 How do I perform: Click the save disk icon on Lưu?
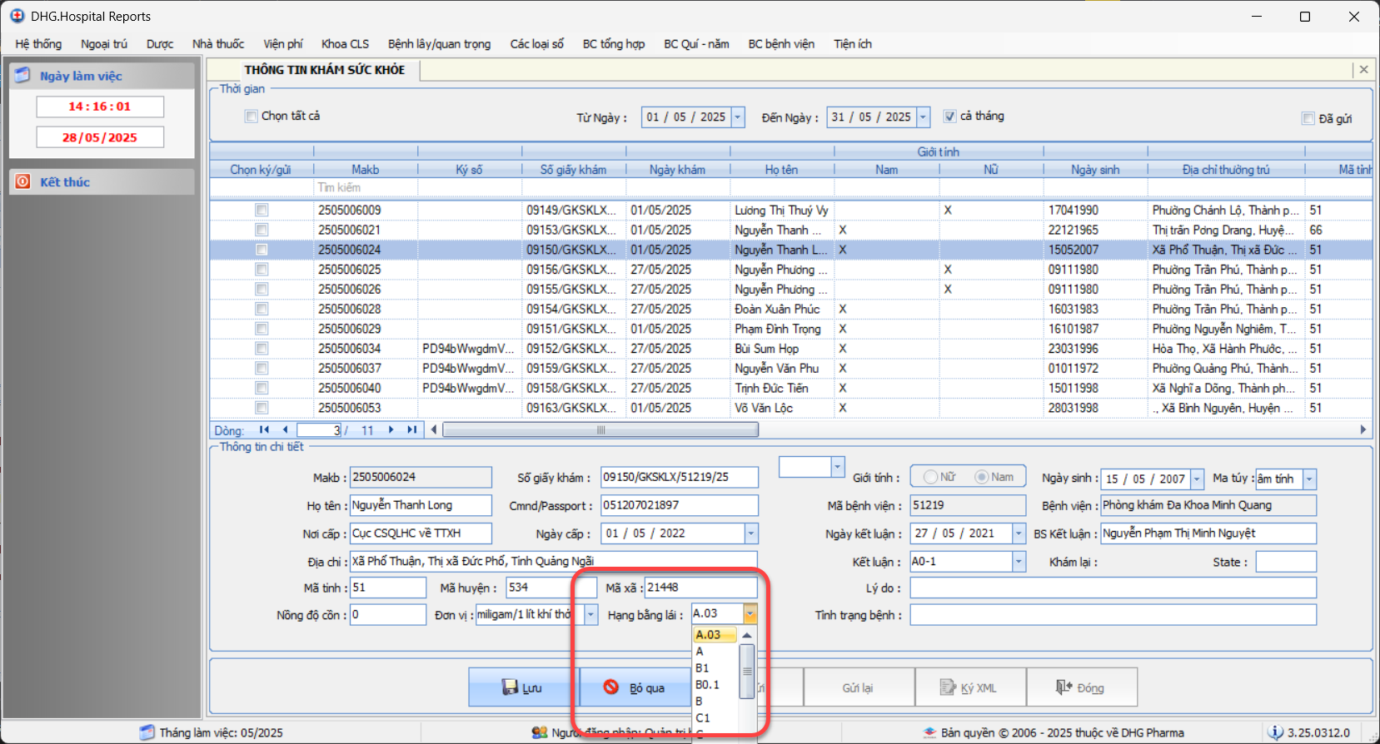pos(510,687)
